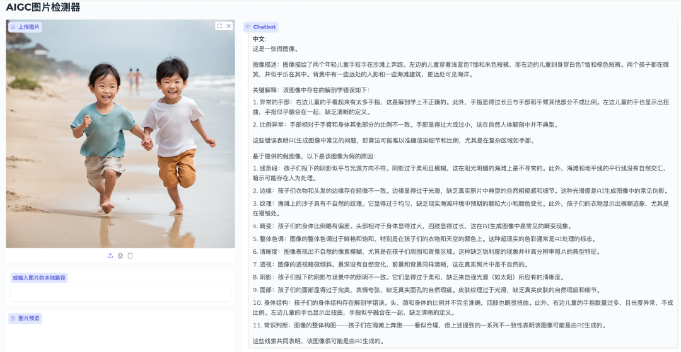Click the 这是一张假图像 line in the reply

tap(276, 48)
